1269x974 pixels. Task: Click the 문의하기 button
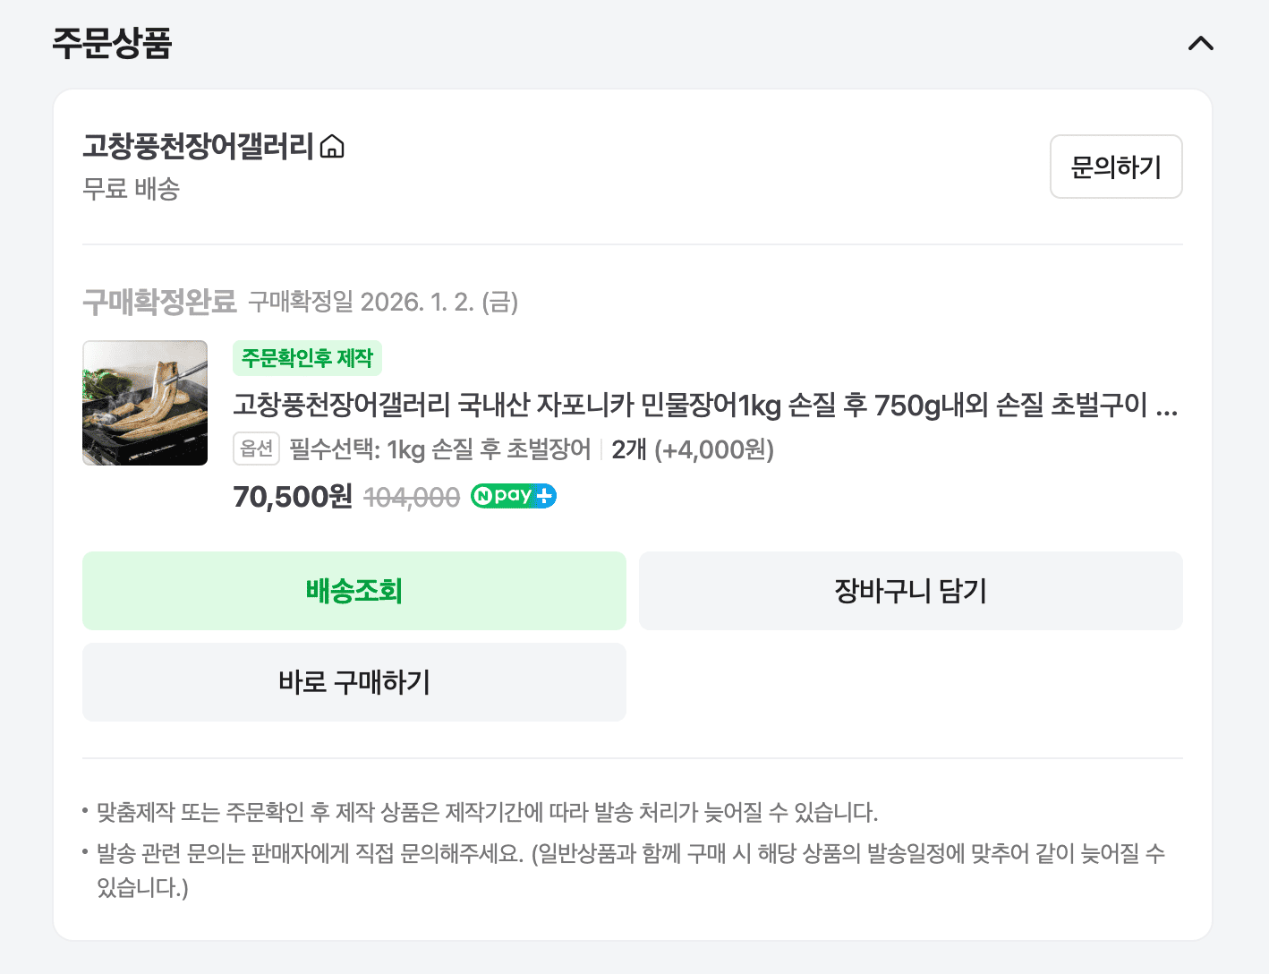pos(1115,167)
